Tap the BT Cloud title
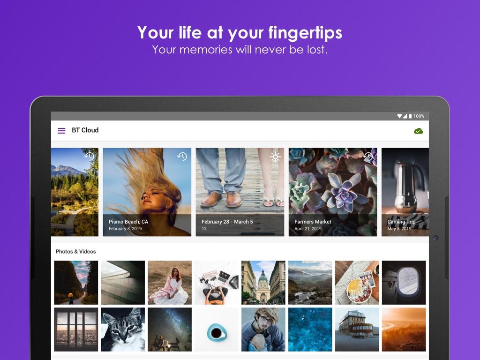 click(85, 130)
